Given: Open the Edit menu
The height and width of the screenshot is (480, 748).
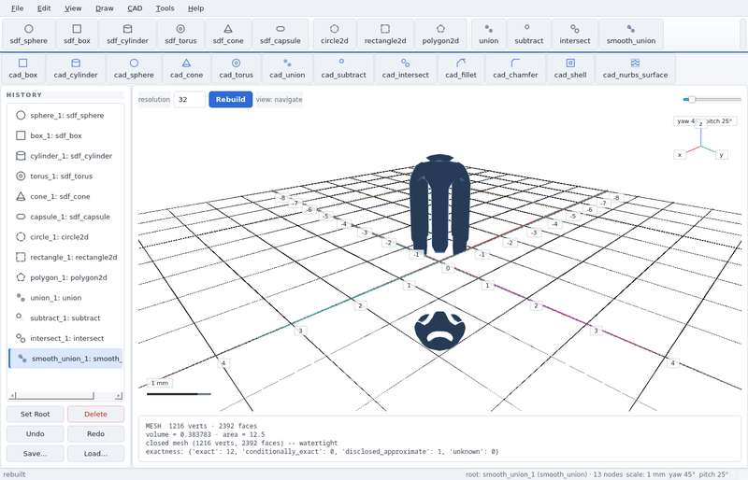Looking at the screenshot, I should coord(44,8).
